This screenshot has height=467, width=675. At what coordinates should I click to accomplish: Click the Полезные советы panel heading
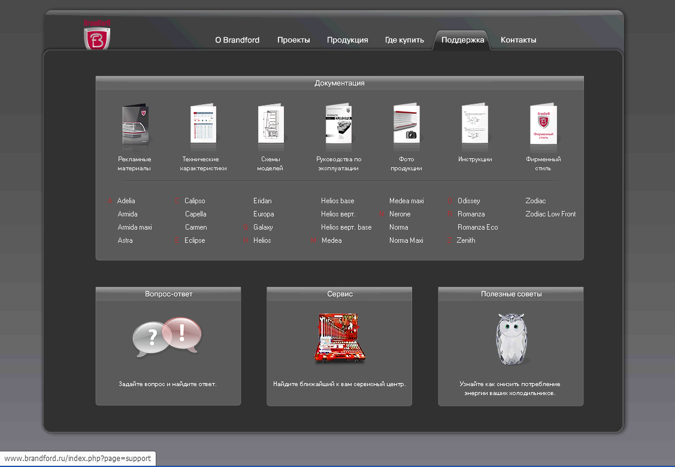[511, 294]
